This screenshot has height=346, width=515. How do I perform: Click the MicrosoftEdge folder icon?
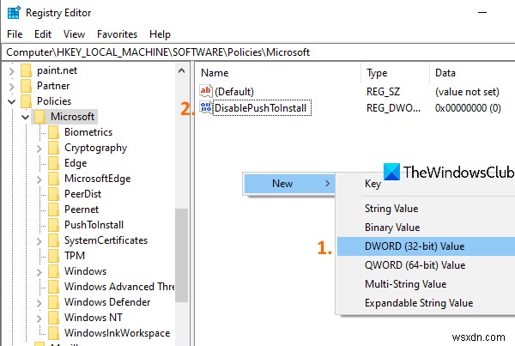(x=53, y=179)
